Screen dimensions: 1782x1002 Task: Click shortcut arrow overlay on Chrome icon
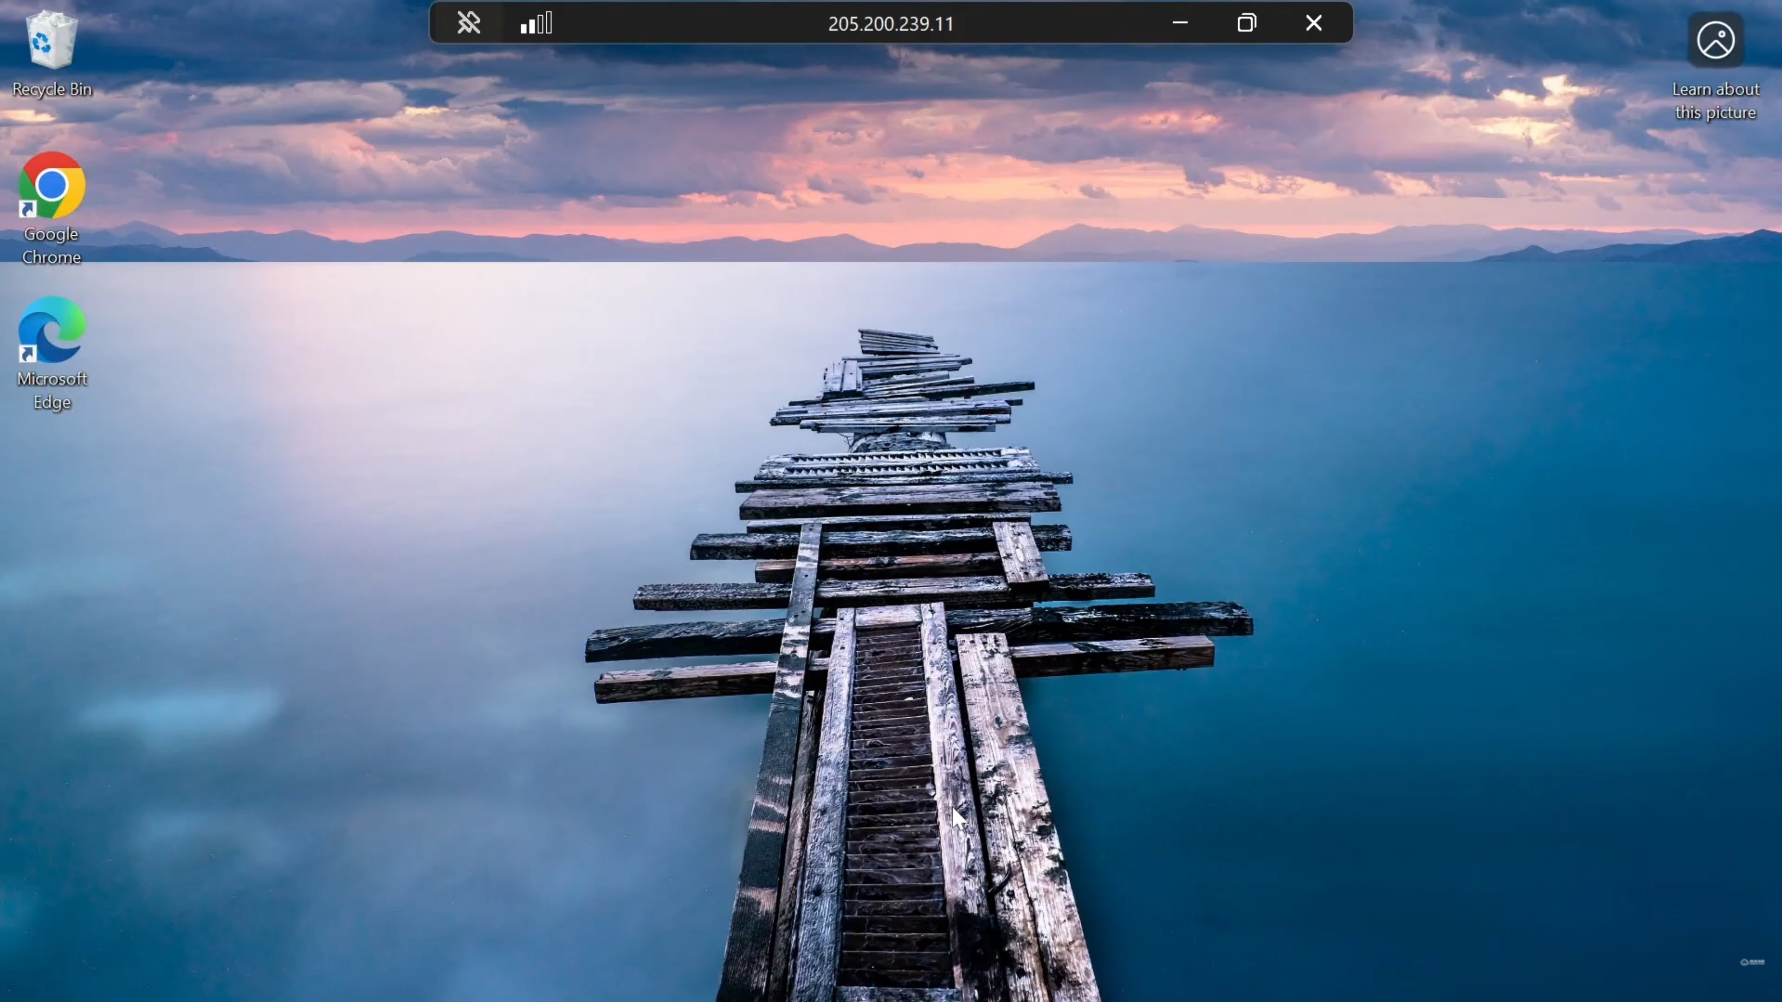coord(28,210)
